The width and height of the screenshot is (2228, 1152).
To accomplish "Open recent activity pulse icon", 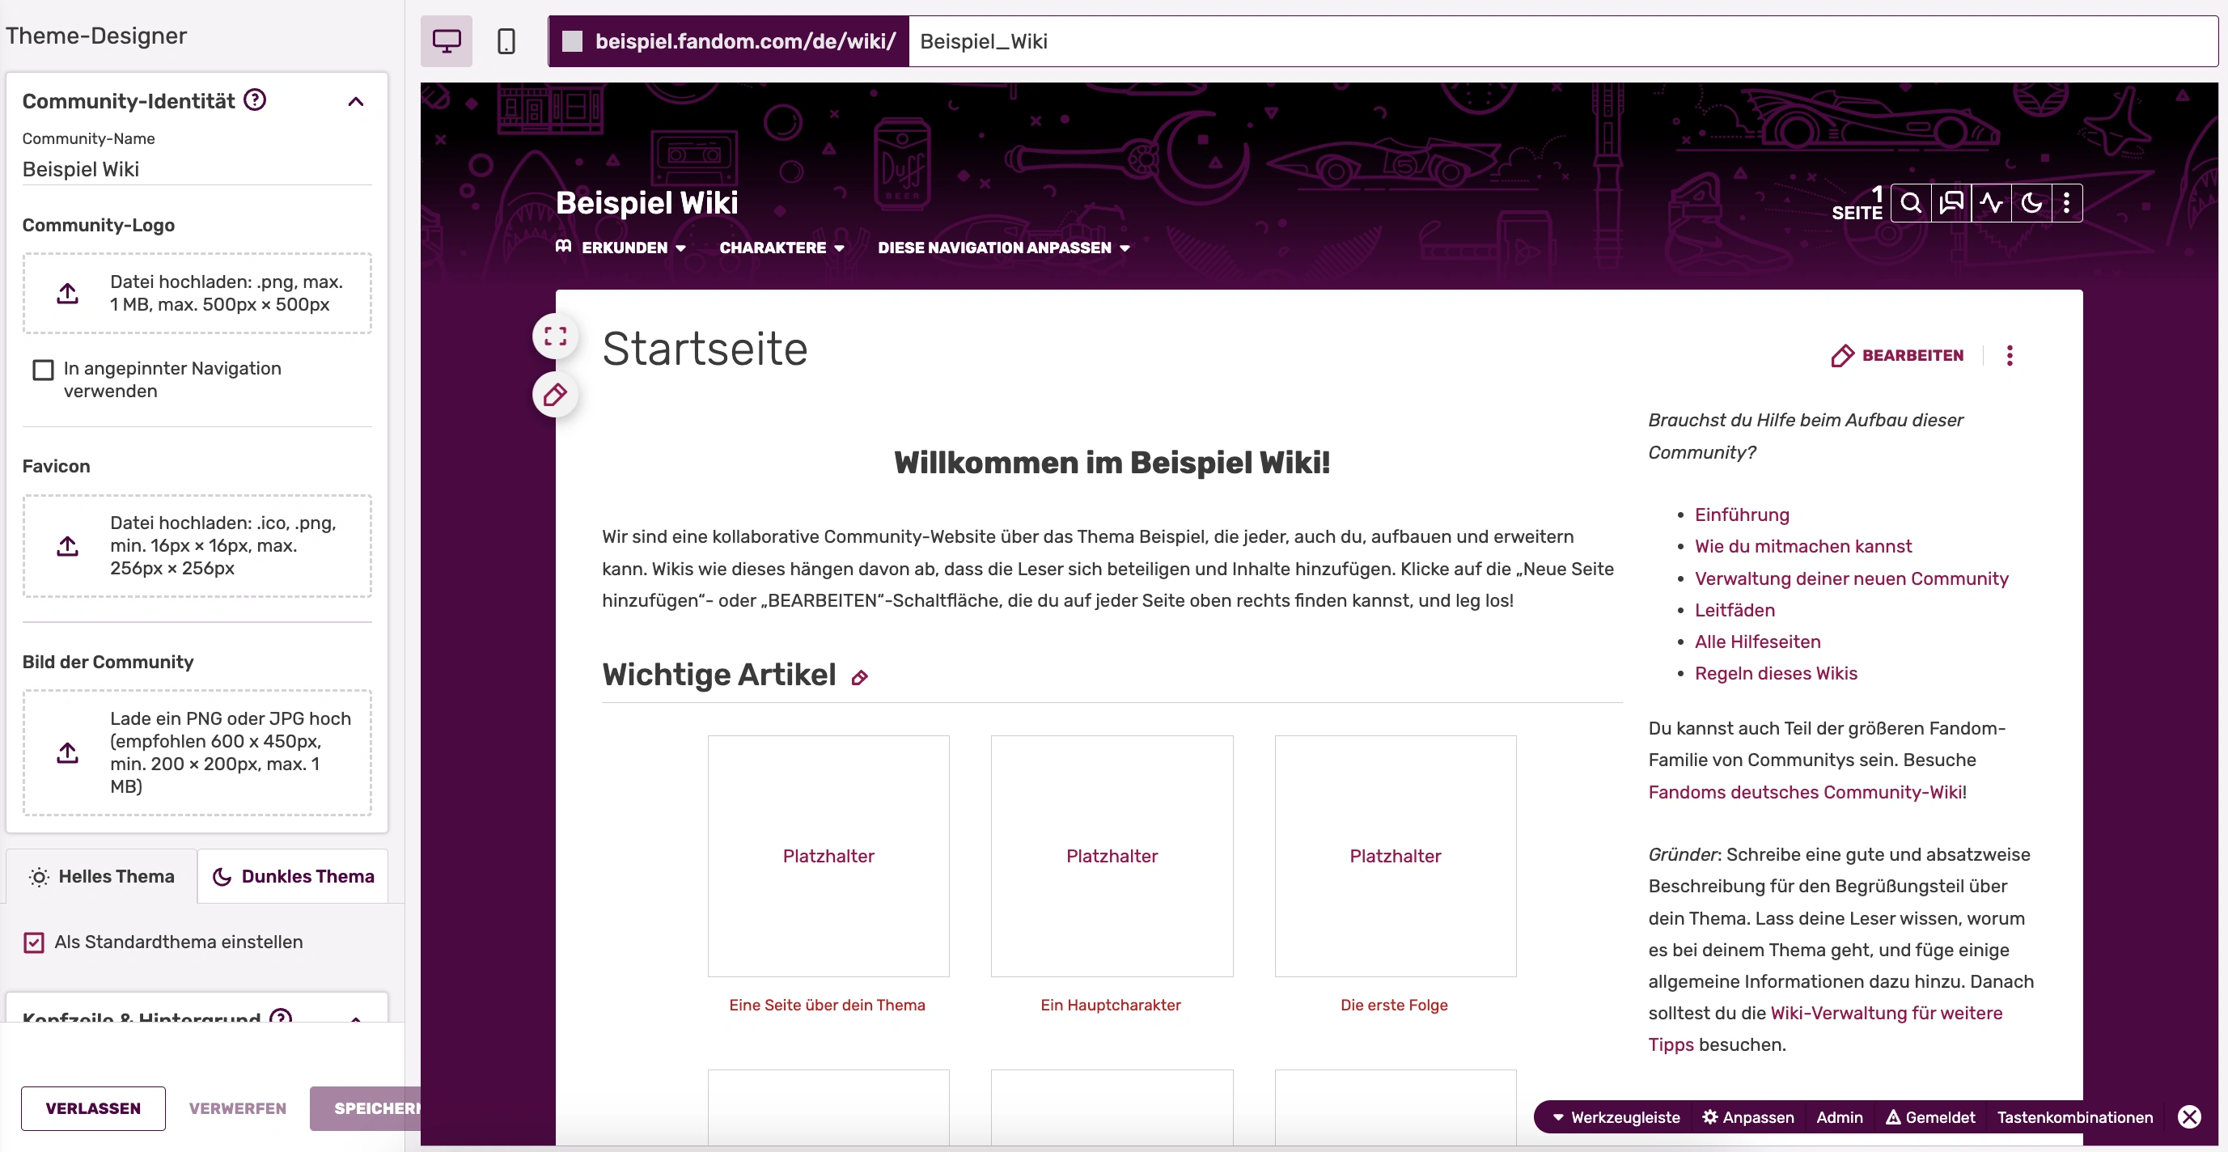I will click(1991, 203).
